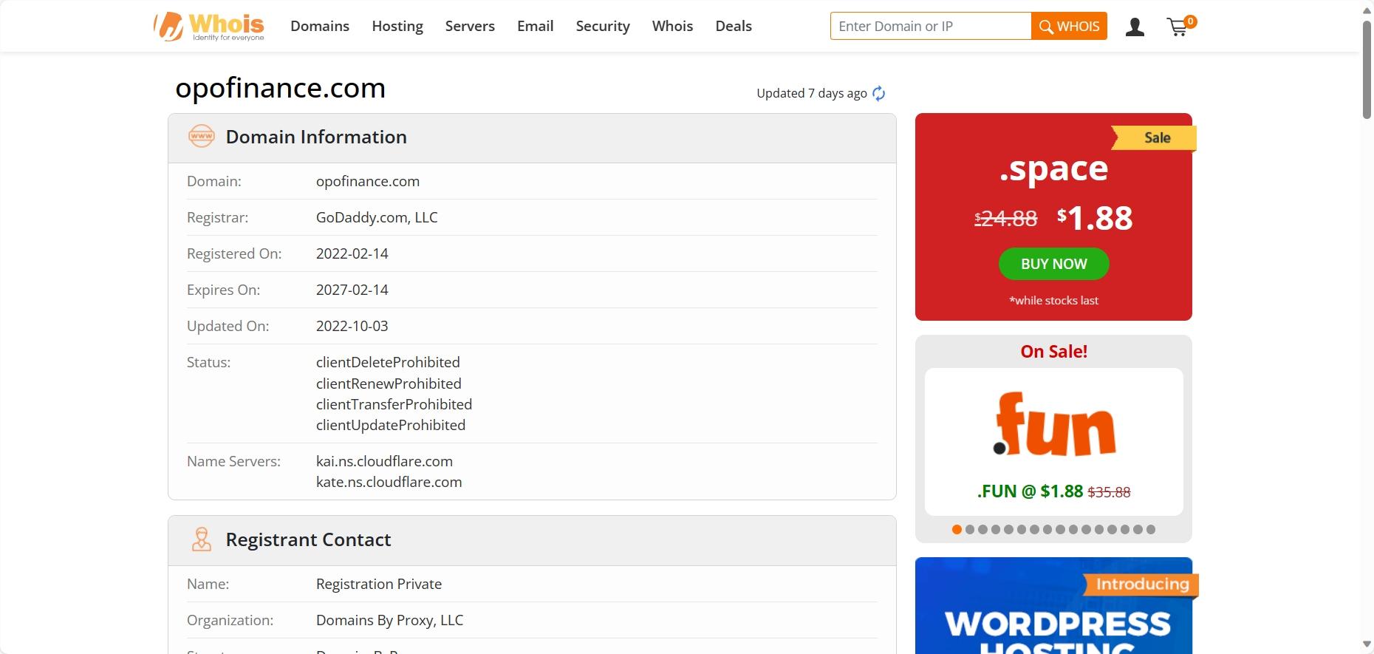Focus the Enter Domain or IP field
This screenshot has width=1374, height=654.
tap(931, 26)
